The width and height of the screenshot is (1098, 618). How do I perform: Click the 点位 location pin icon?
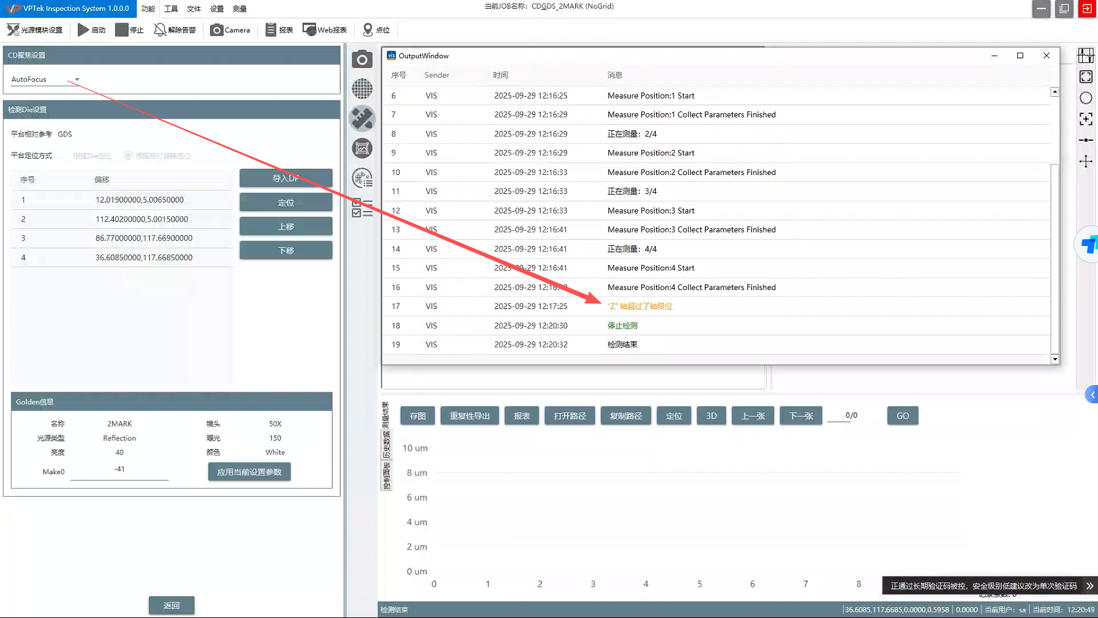[x=367, y=29]
